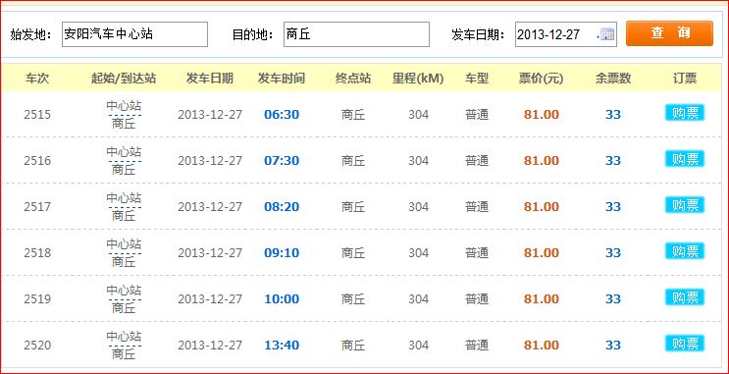The image size is (729, 374).
Task: Select the 发车时间 column header
Action: (x=282, y=79)
